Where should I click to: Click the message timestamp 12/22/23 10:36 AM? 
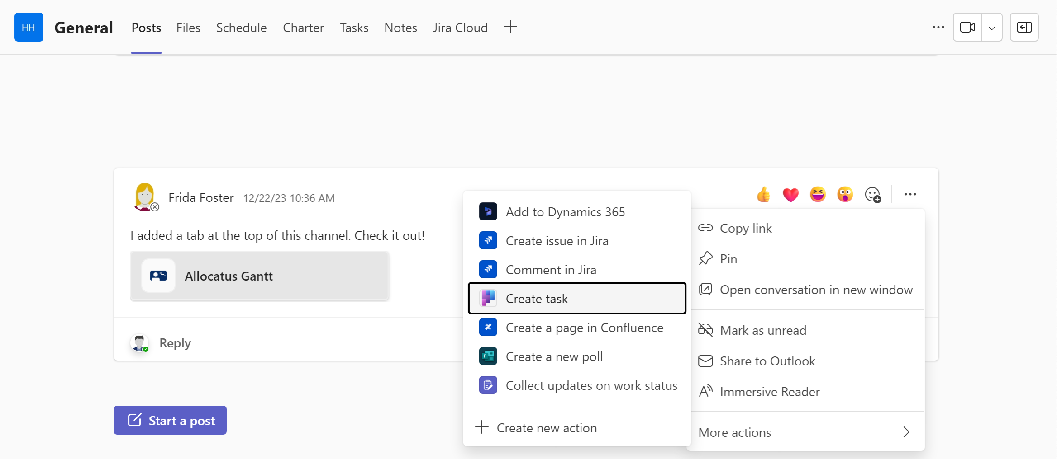[289, 198]
